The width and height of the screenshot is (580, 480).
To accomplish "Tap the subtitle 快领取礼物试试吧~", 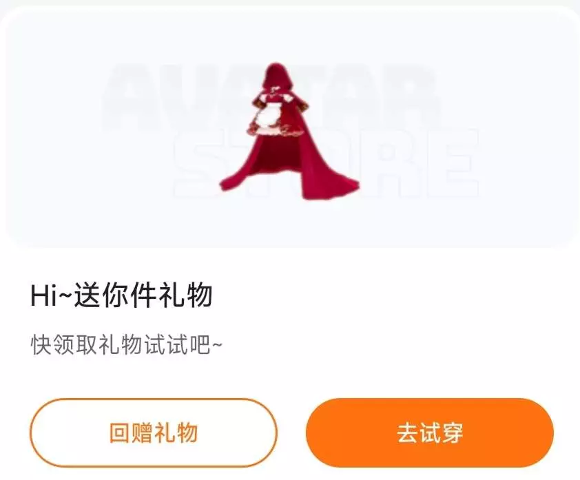I will [127, 345].
